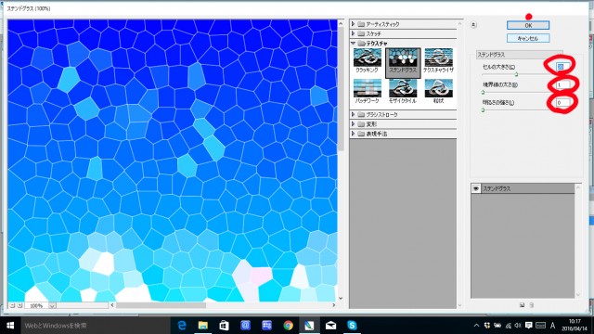Screen dimensions: 594x334
Task: Click the OK button
Action: click(528, 25)
